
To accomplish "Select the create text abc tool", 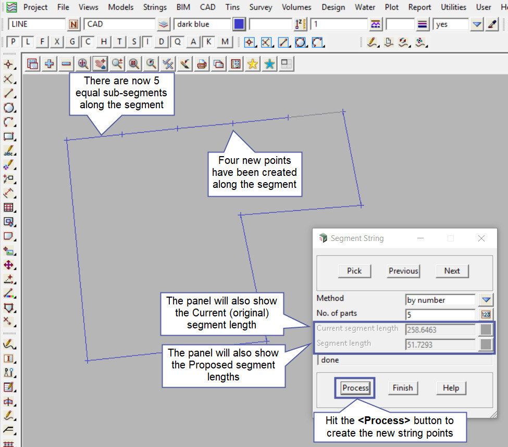I will pyautogui.click(x=9, y=151).
